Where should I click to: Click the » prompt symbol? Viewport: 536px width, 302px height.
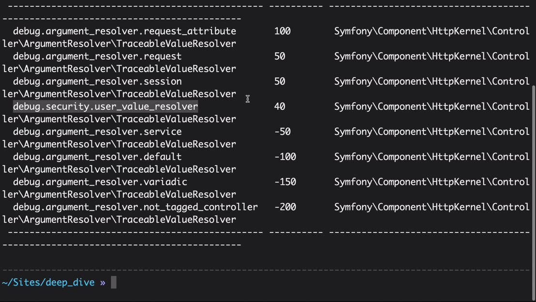pyautogui.click(x=103, y=283)
